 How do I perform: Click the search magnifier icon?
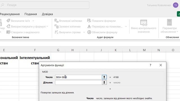pyautogui.click(x=3, y=5)
